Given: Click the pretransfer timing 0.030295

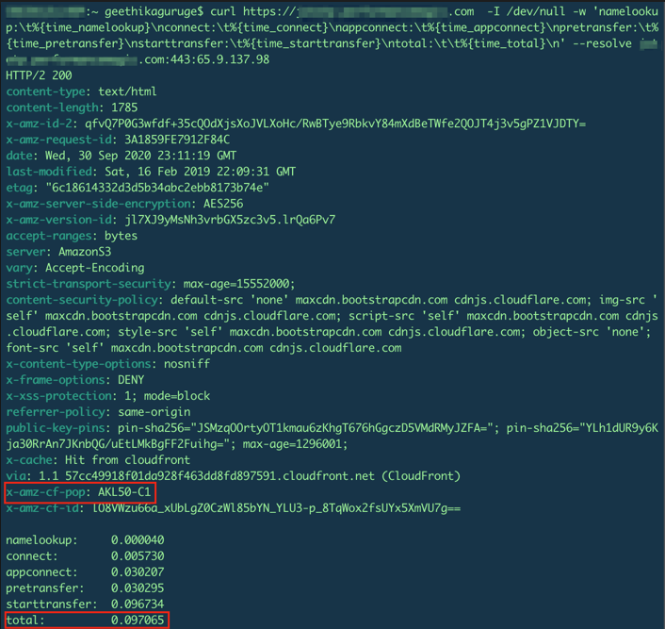Looking at the screenshot, I should click(138, 588).
